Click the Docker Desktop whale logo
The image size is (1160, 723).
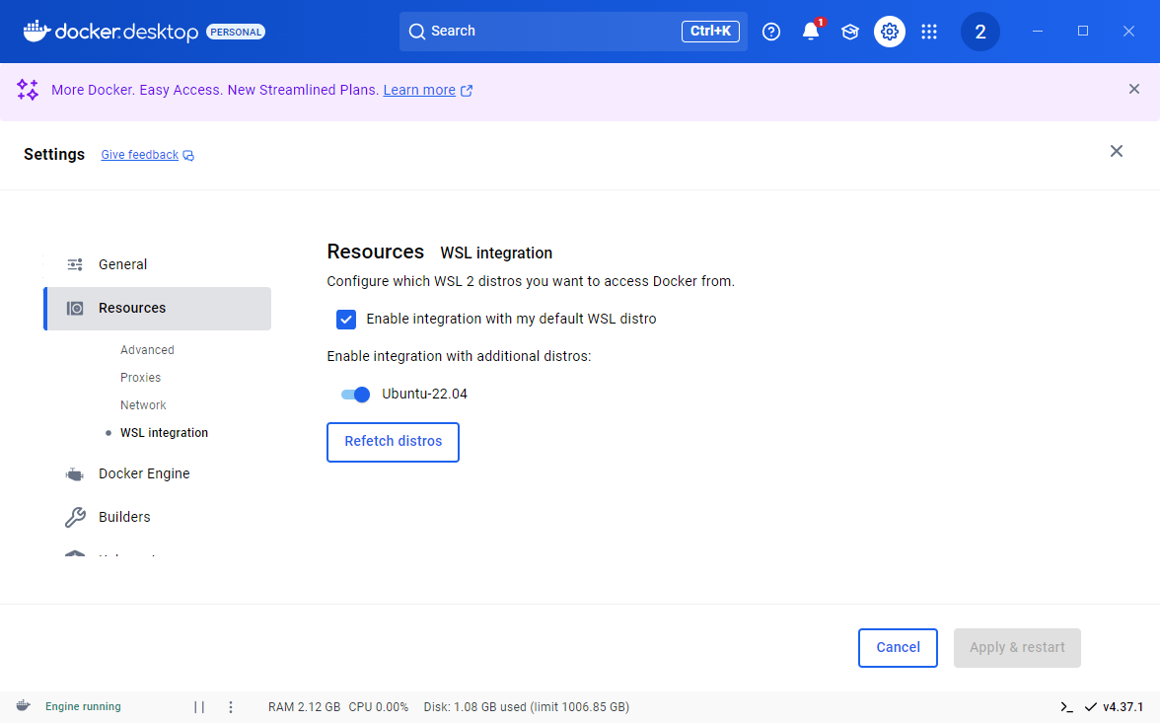(36, 32)
